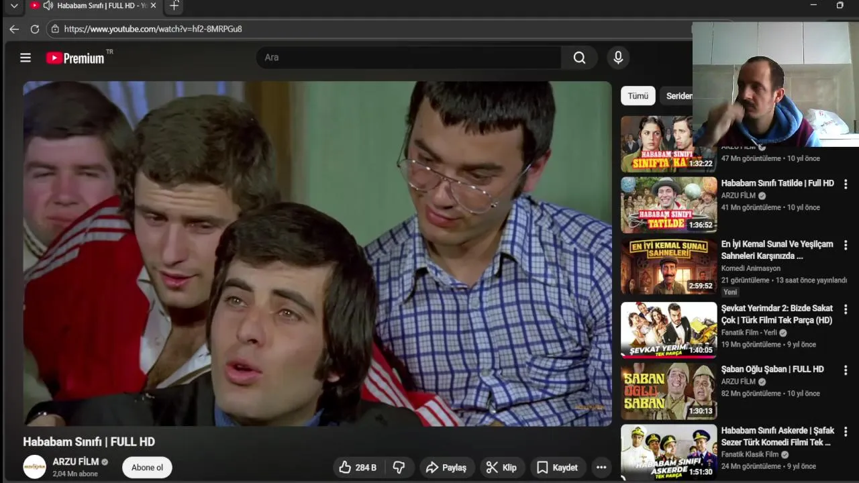Screen dimensions: 859x483
Task: Open the tab search dropdown arrow
Action: coord(14,5)
